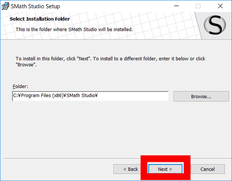
Task: Click the horizontal separator line above the buttons
Action: click(x=72, y=158)
